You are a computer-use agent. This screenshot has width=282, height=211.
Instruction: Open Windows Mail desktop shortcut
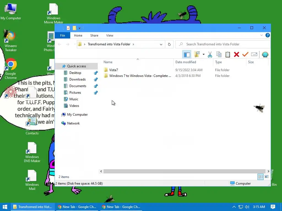point(32,180)
